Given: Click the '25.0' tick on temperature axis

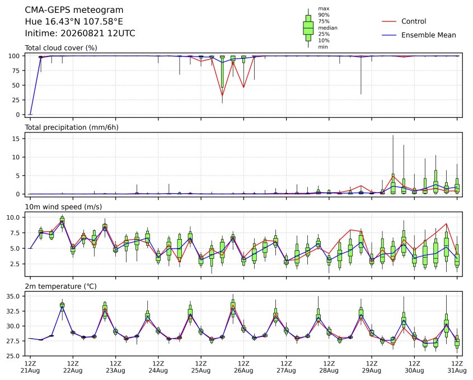Looking at the screenshot, I should click(13, 356).
